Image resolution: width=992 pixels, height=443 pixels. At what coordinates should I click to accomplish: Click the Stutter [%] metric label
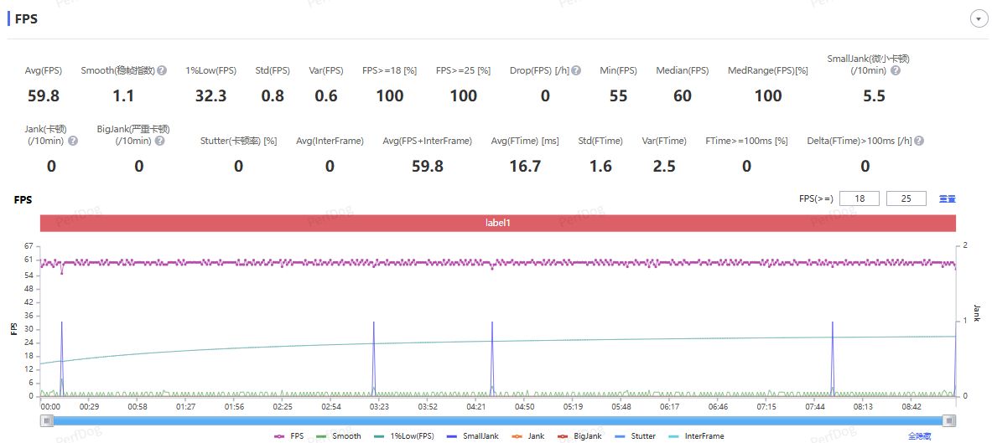[x=238, y=141]
